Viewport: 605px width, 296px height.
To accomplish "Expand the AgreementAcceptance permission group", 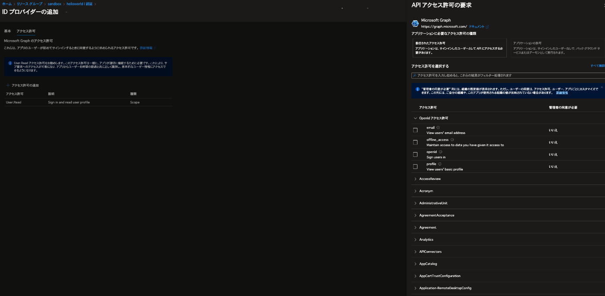I will click(415, 215).
